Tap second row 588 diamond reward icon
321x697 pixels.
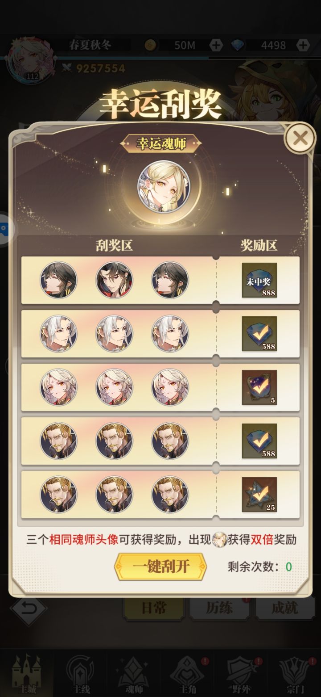(259, 334)
